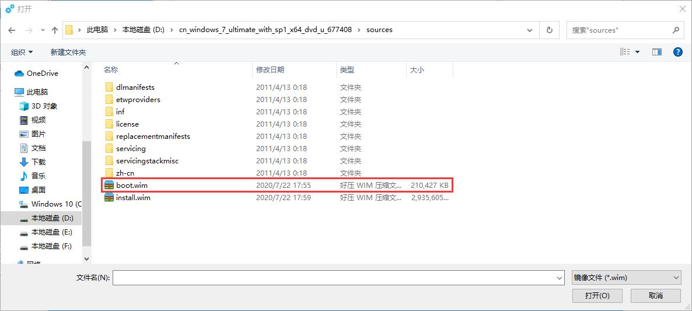Open 文档 in the sidebar
Screen dimensions: 692x311
pos(33,148)
